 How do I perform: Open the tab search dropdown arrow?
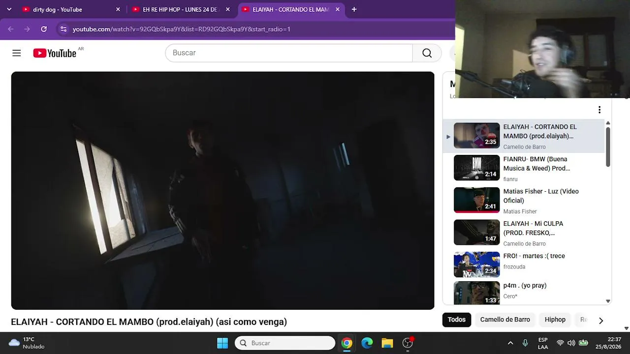(9, 9)
